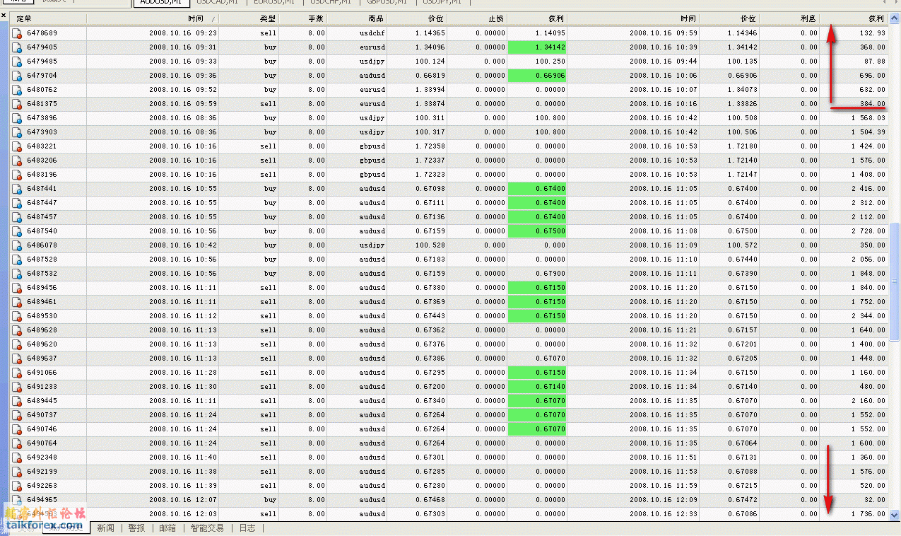Click the sell icon for order 6490764
Viewport: 901px width, 536px height.
[17, 443]
